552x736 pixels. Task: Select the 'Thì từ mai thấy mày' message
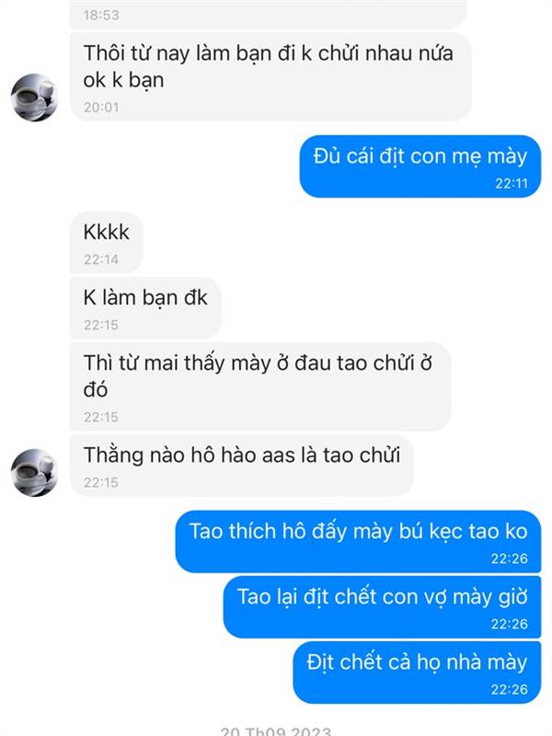[260, 386]
